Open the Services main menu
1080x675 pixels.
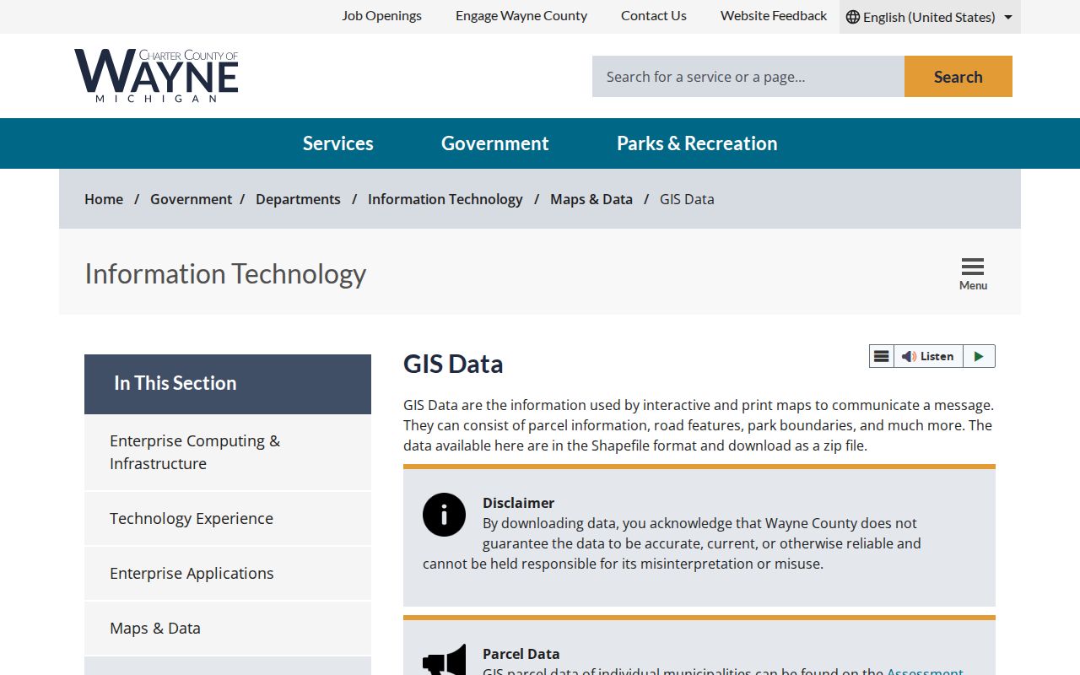337,143
